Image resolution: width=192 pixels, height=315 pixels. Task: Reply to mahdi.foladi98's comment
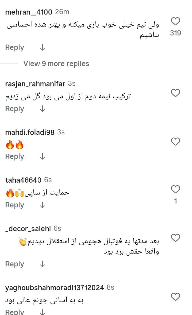(15, 156)
